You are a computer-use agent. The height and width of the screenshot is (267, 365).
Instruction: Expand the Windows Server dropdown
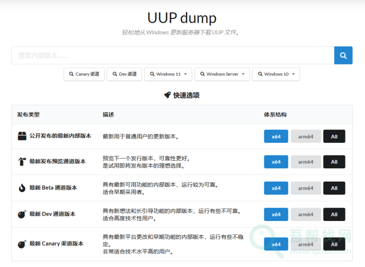(222, 74)
